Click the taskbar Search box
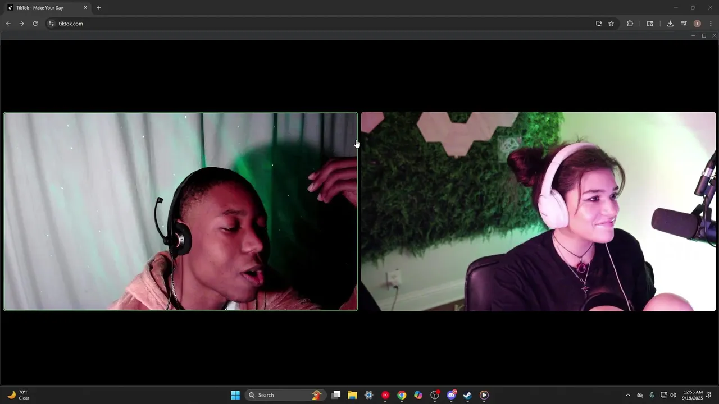 click(x=285, y=395)
